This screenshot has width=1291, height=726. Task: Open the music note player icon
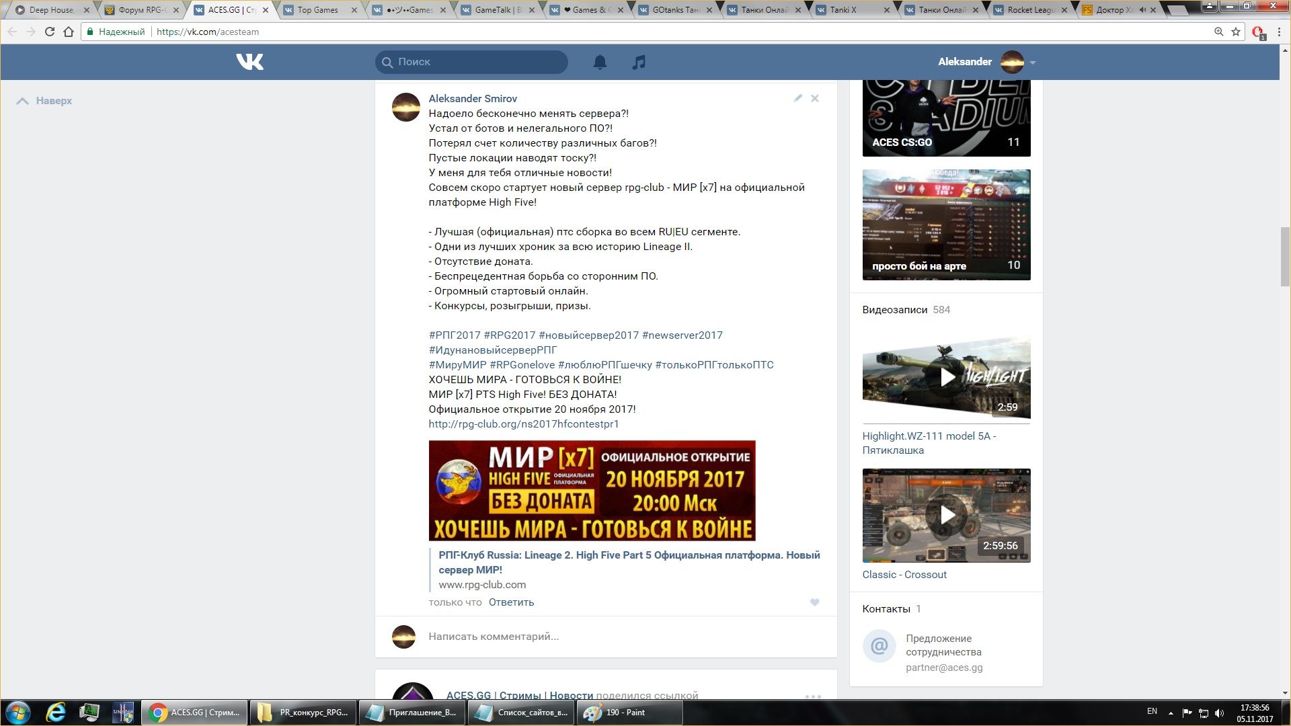click(x=639, y=62)
